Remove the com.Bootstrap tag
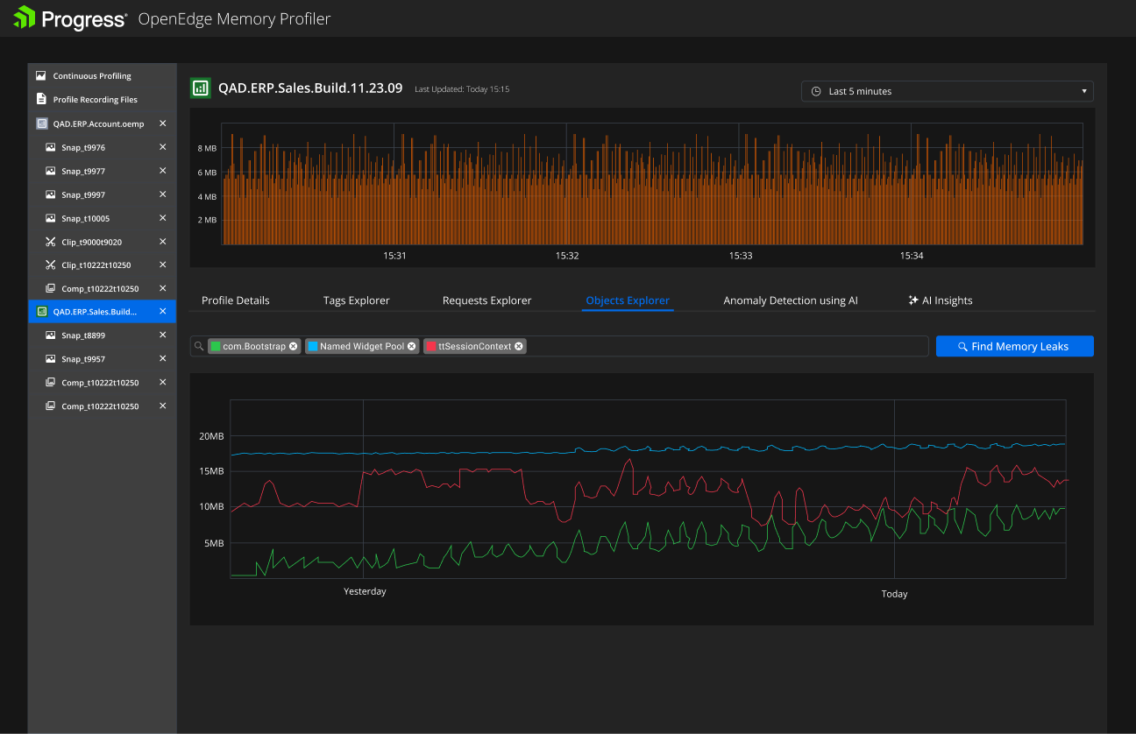The height and width of the screenshot is (734, 1136). 294,347
